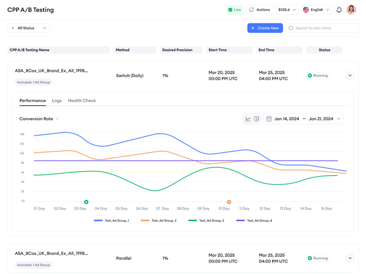Open the Actions button
The width and height of the screenshot is (366, 274).
pos(259,10)
